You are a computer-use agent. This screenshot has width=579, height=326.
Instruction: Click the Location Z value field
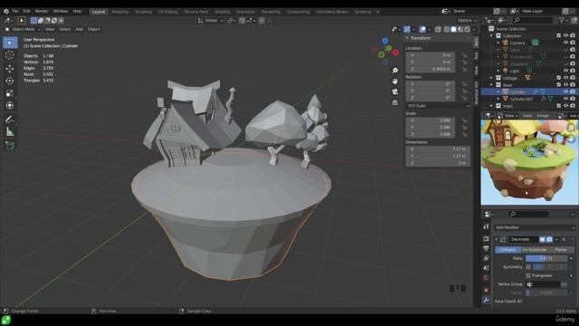tap(431, 69)
